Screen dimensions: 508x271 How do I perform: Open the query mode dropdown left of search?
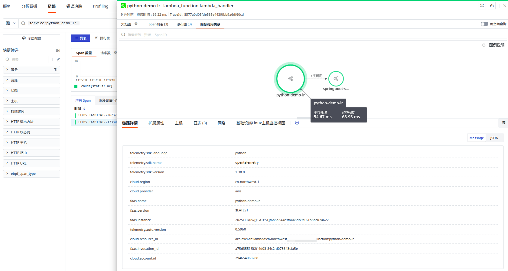[11, 23]
